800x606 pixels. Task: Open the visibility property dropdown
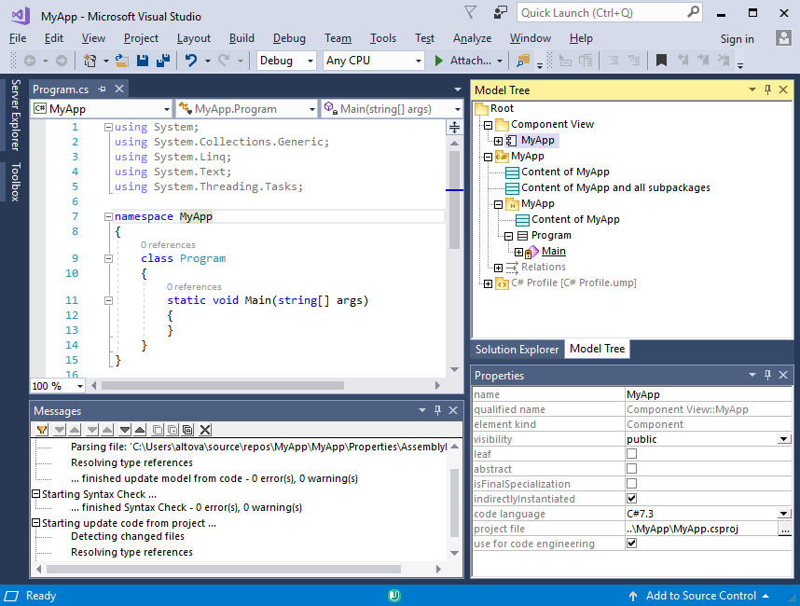click(784, 439)
